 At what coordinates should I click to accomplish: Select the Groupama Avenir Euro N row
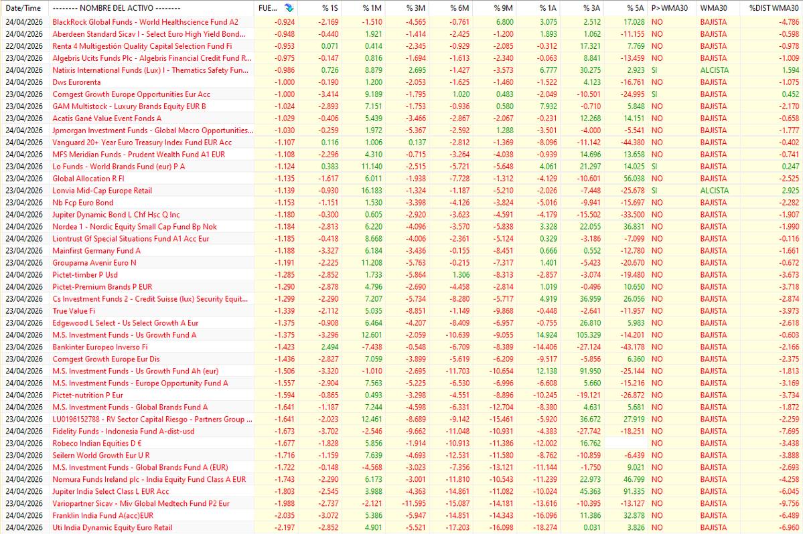(94, 263)
